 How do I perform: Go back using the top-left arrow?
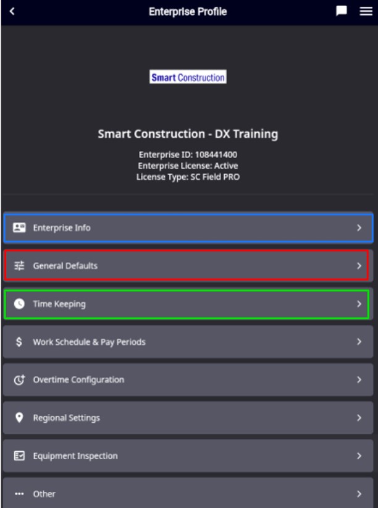point(12,11)
